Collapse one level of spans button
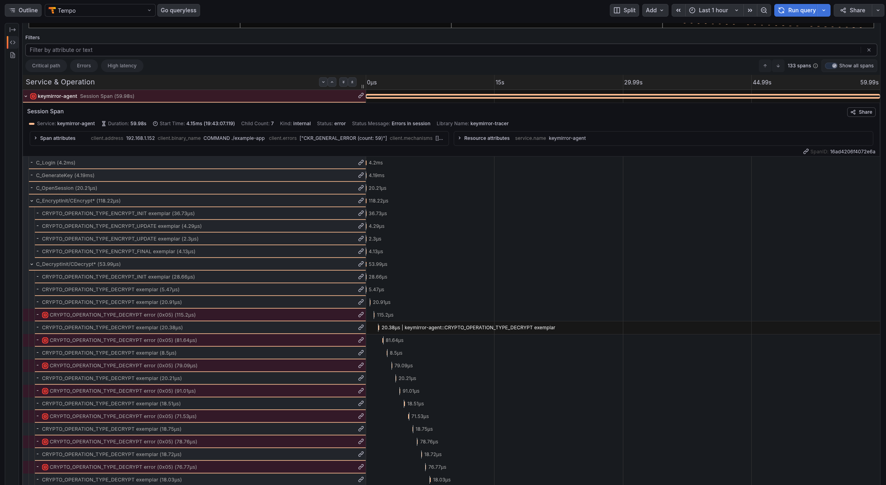The width and height of the screenshot is (886, 485). pos(332,82)
